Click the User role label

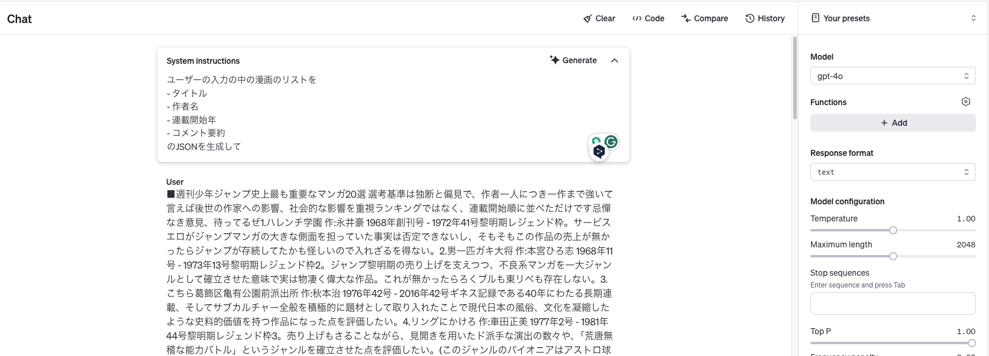[x=175, y=182]
